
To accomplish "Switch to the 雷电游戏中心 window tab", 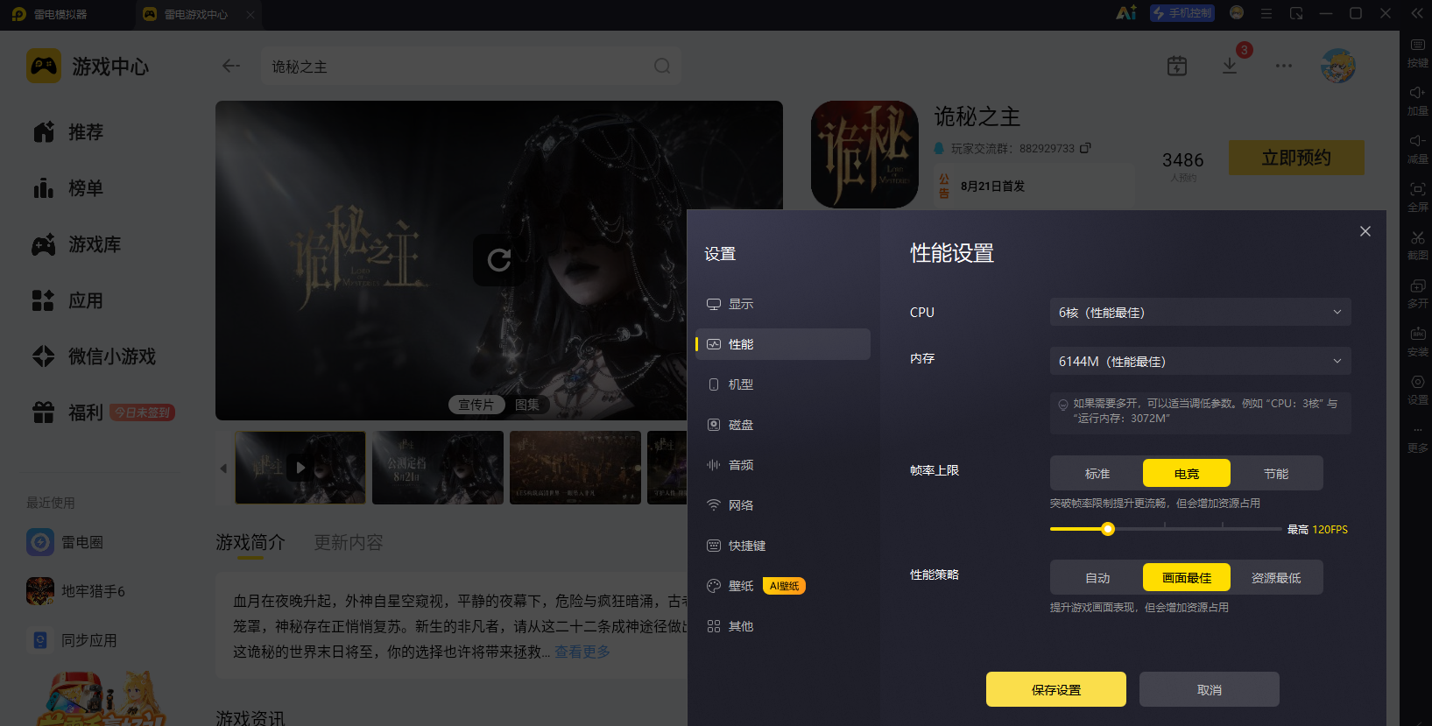I will (x=197, y=14).
